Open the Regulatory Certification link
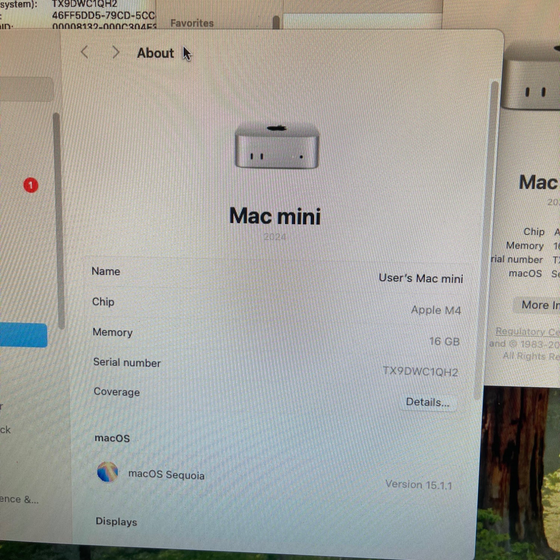 tap(528, 332)
